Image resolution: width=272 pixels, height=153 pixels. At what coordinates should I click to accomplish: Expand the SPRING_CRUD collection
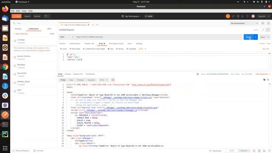click(12, 83)
